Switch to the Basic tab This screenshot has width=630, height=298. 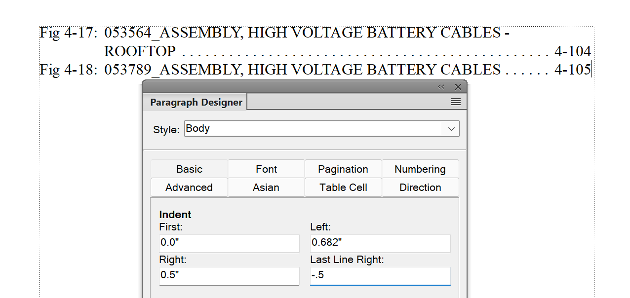click(189, 169)
